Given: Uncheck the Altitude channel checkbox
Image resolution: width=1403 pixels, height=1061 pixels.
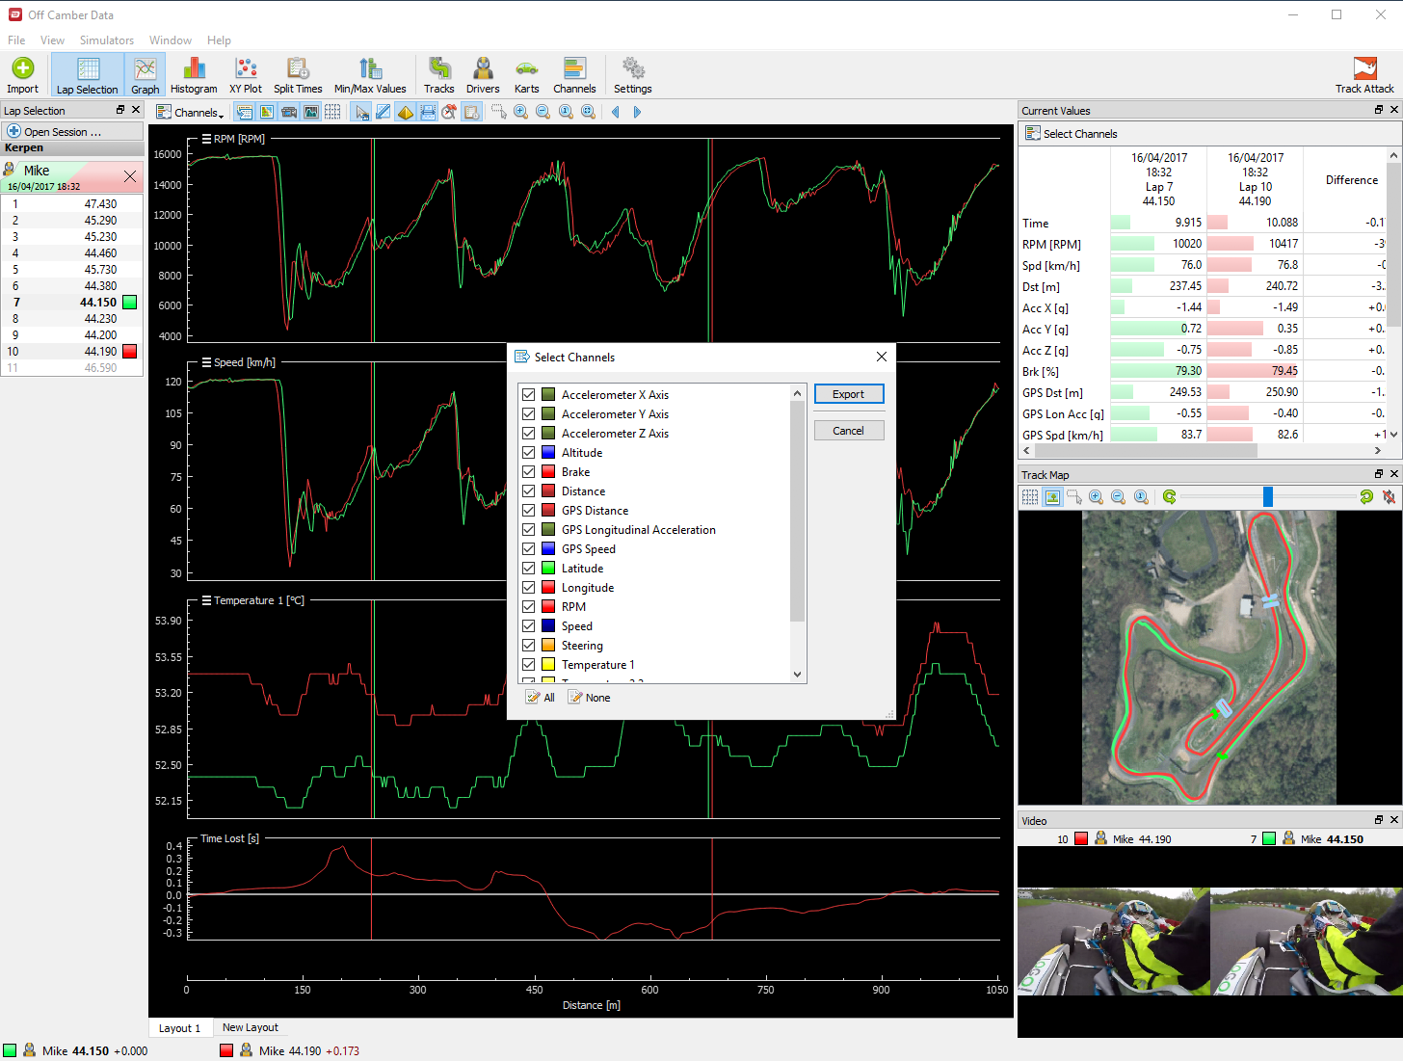Looking at the screenshot, I should click(529, 453).
